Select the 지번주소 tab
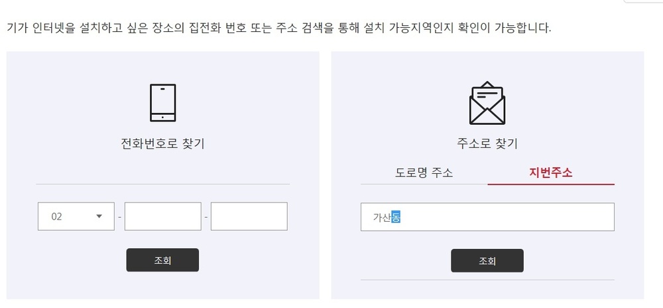 pos(551,173)
